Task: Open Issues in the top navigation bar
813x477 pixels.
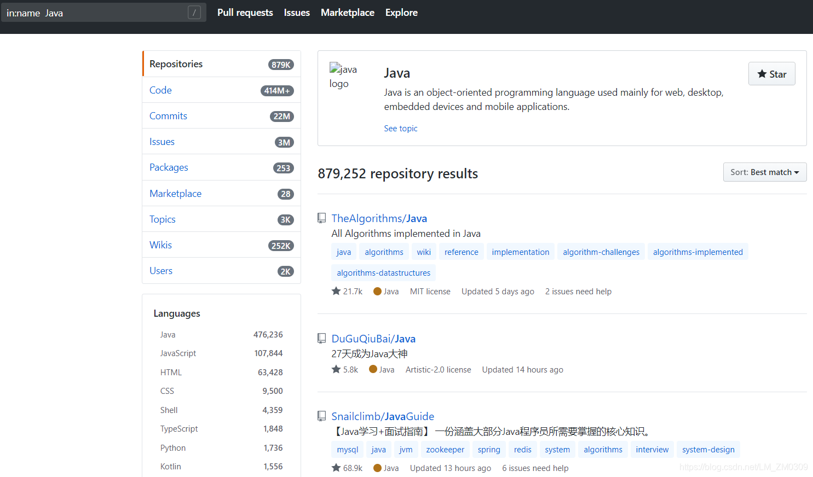Action: (x=297, y=13)
